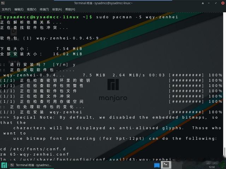Click the words 'anti-aliased glyphs'
Image resolution: width=226 pixels, height=169 pixels.
tap(151, 128)
